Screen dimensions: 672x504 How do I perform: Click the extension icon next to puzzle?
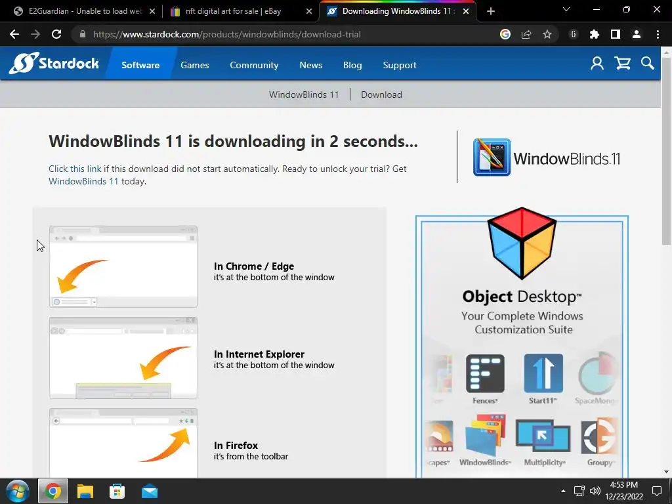point(574,34)
